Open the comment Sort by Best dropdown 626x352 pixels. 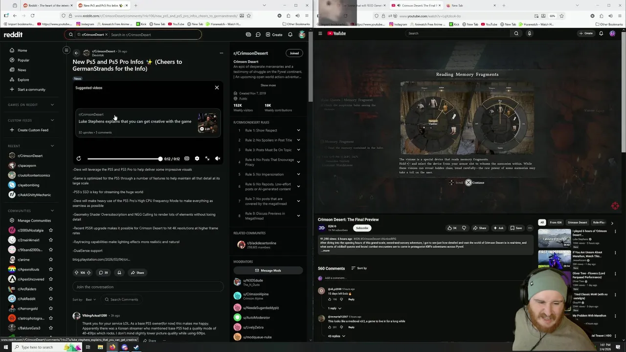[x=91, y=300]
